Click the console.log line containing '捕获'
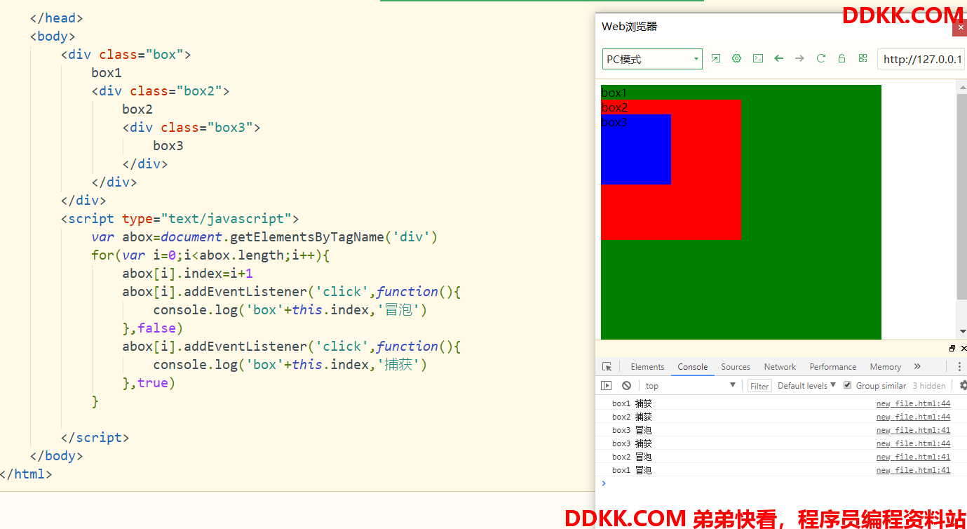 [290, 365]
